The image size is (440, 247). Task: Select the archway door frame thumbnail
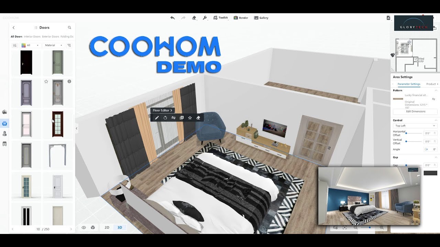pos(58,155)
